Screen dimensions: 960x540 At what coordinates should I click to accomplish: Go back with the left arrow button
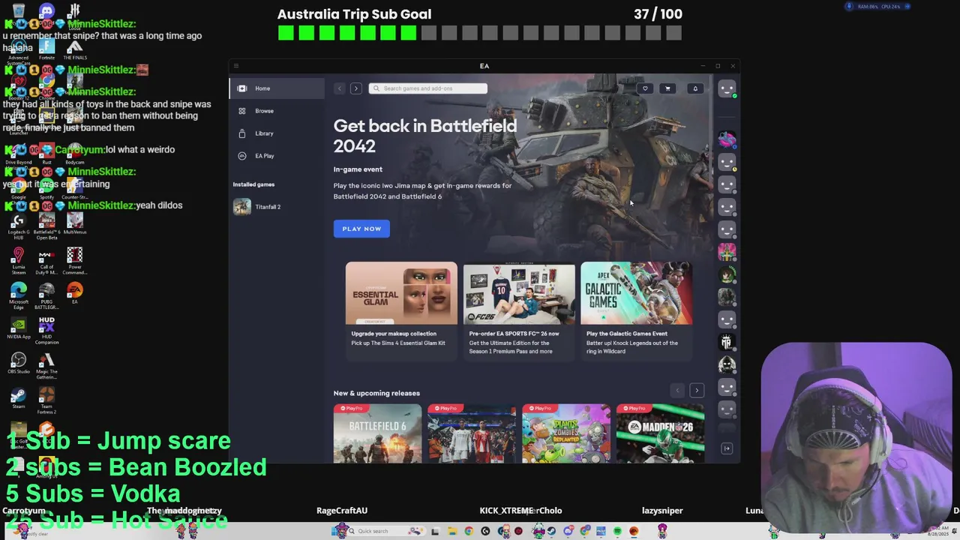[x=339, y=88]
